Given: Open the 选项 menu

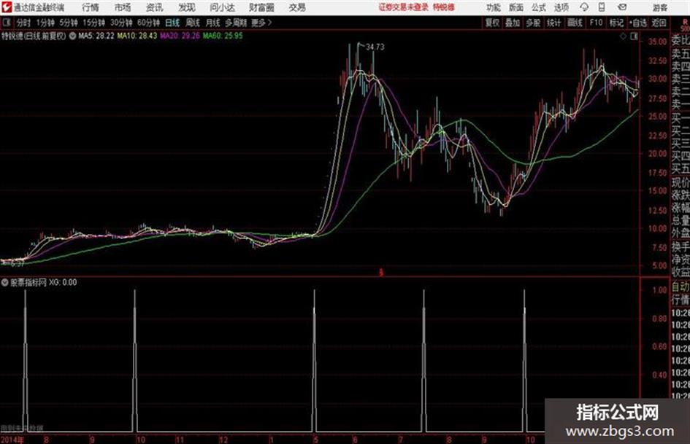Looking at the screenshot, I should tap(561, 7).
